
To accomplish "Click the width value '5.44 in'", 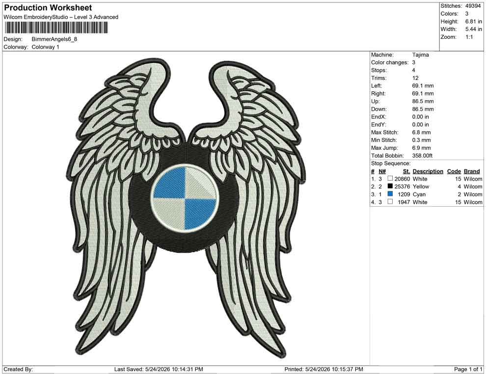I will point(474,29).
